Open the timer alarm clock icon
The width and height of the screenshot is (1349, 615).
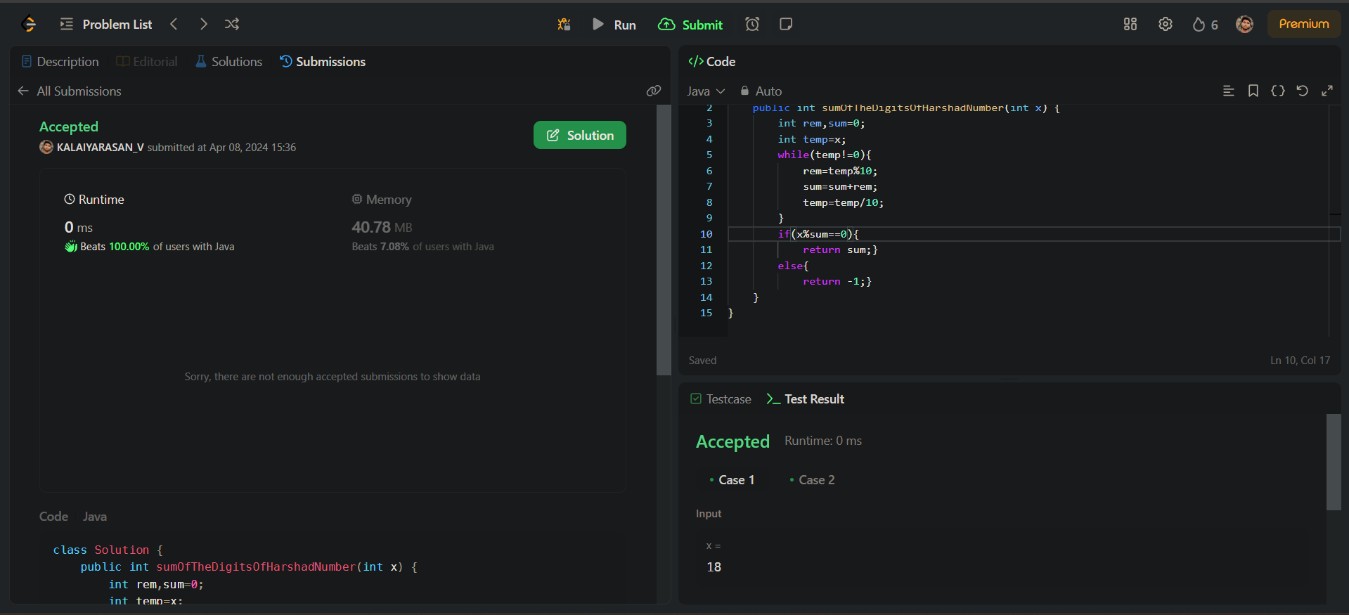(752, 25)
